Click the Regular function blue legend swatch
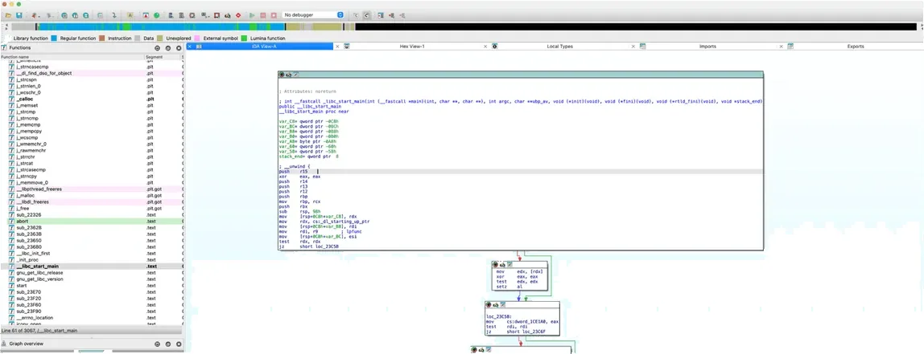The height and width of the screenshot is (354, 924). coord(54,39)
